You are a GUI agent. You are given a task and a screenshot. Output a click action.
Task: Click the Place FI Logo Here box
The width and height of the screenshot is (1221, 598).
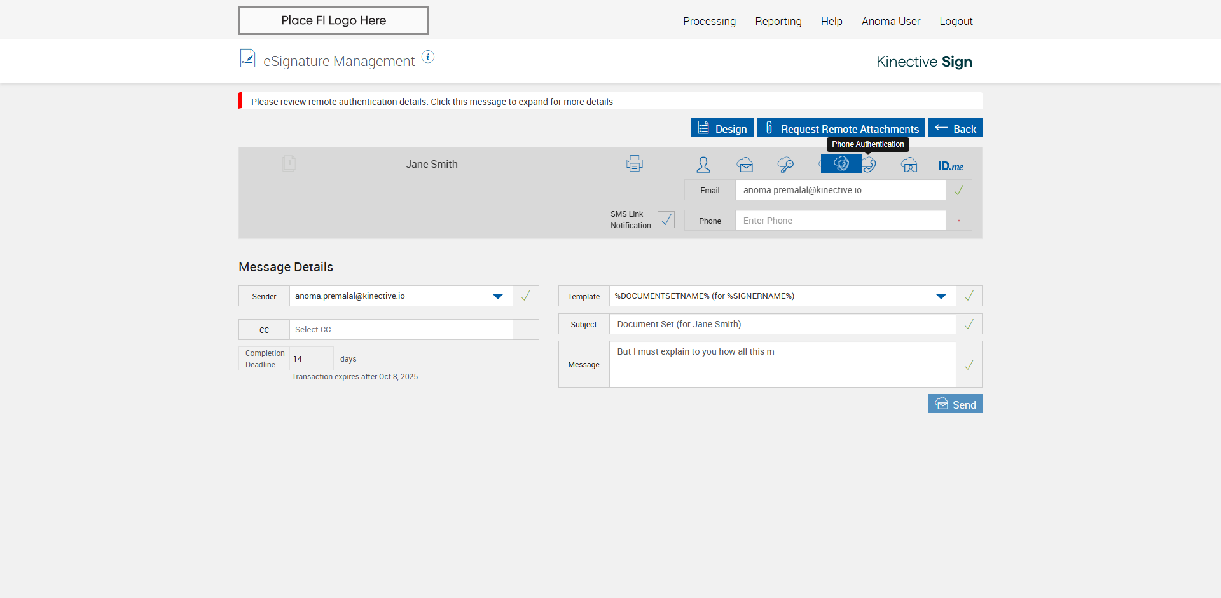[x=333, y=20]
